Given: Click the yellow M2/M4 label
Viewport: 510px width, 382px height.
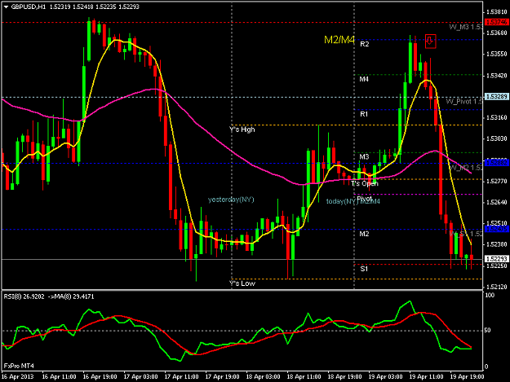Looking at the screenshot, I should [339, 40].
